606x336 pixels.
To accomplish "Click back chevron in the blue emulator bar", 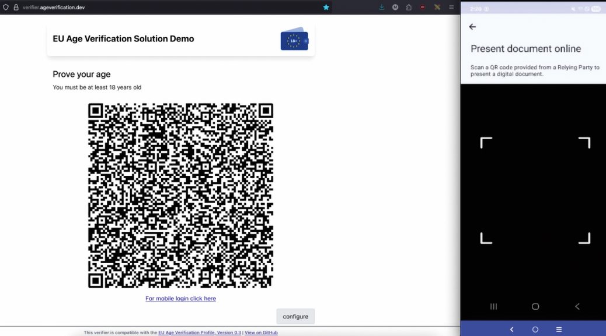I will 511,330.
